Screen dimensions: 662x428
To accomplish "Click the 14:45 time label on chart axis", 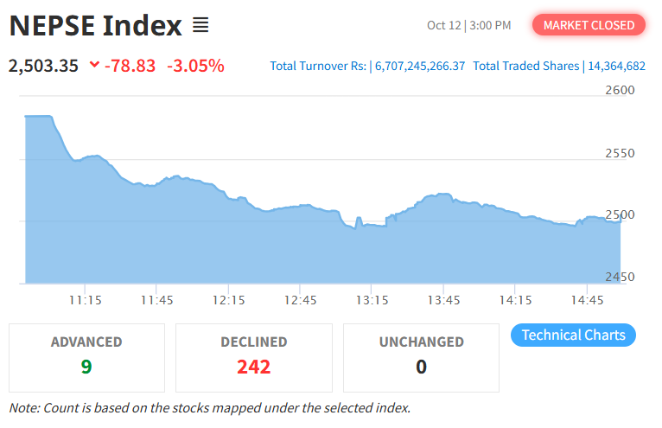I will tap(586, 300).
